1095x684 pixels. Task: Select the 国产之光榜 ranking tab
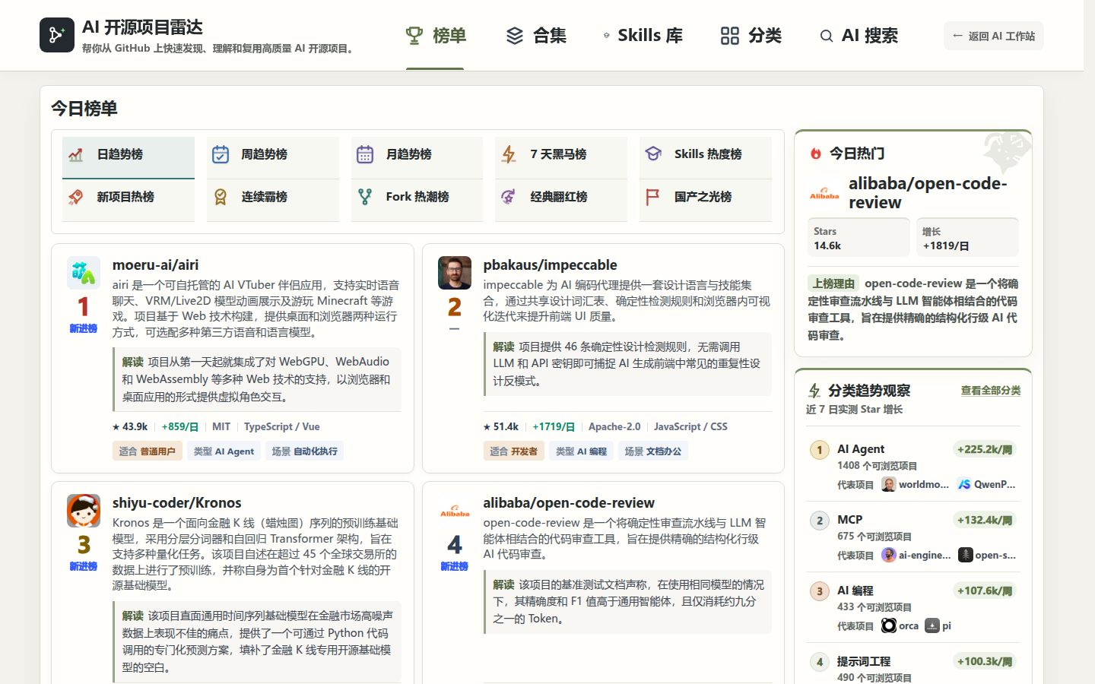click(706, 200)
